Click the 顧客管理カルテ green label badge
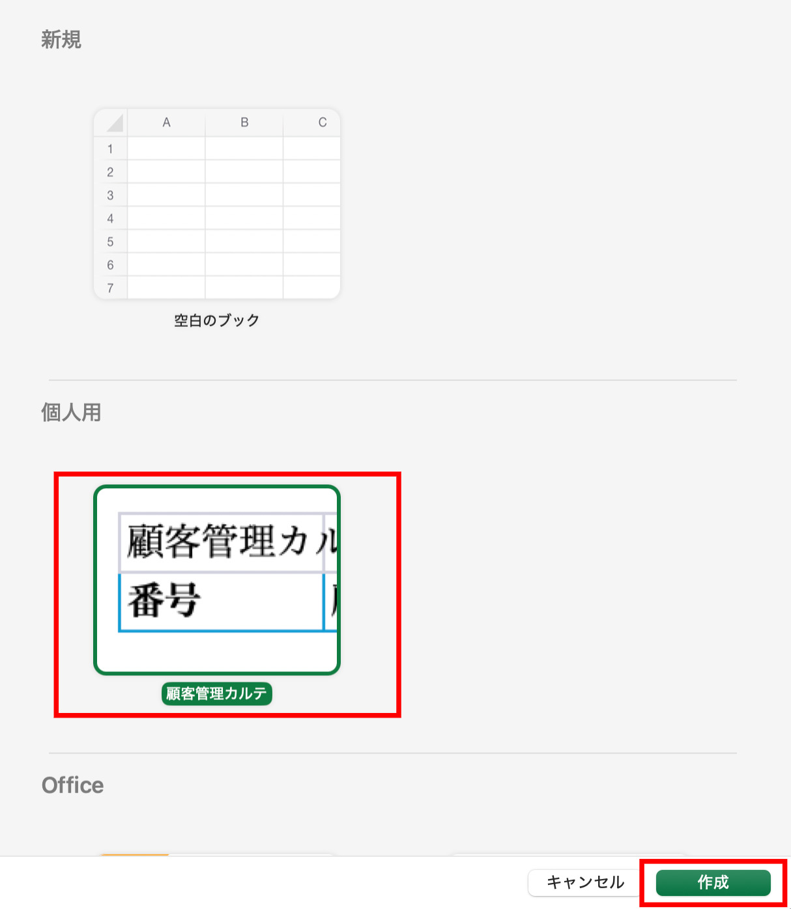The height and width of the screenshot is (909, 791). click(x=216, y=694)
